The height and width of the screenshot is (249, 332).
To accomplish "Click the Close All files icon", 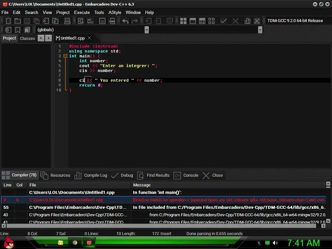I will click(55, 21).
